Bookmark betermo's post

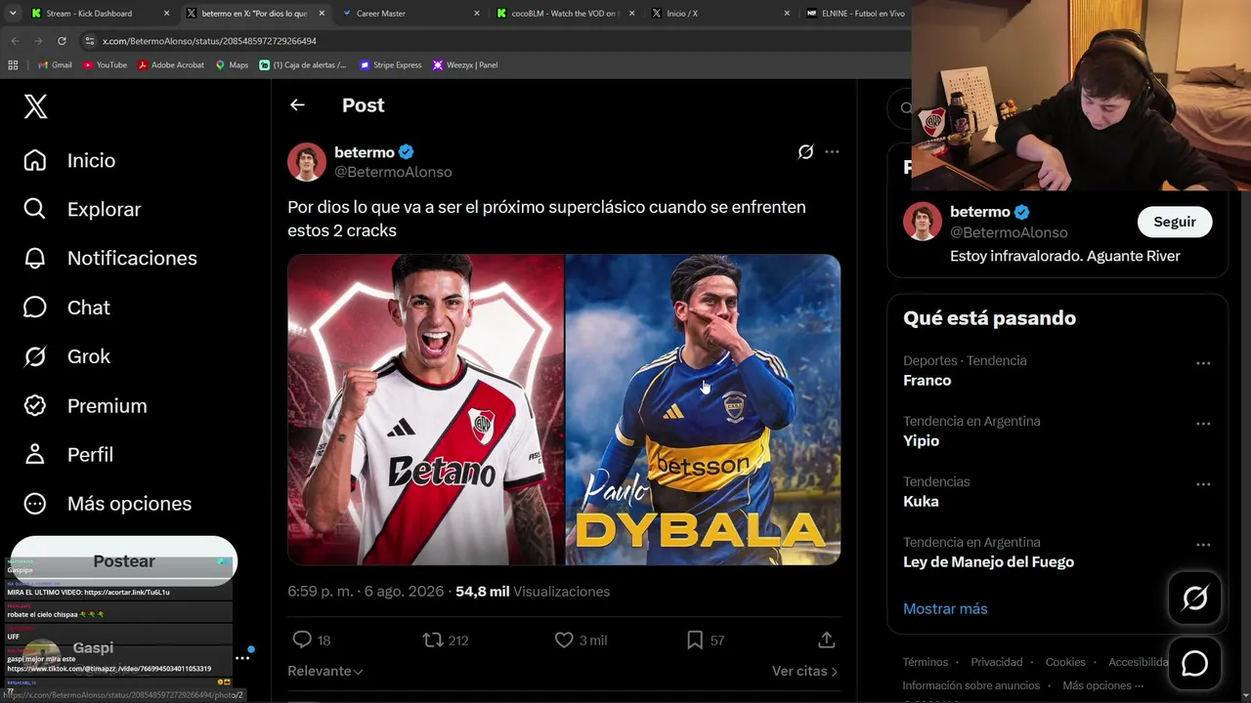click(705, 641)
